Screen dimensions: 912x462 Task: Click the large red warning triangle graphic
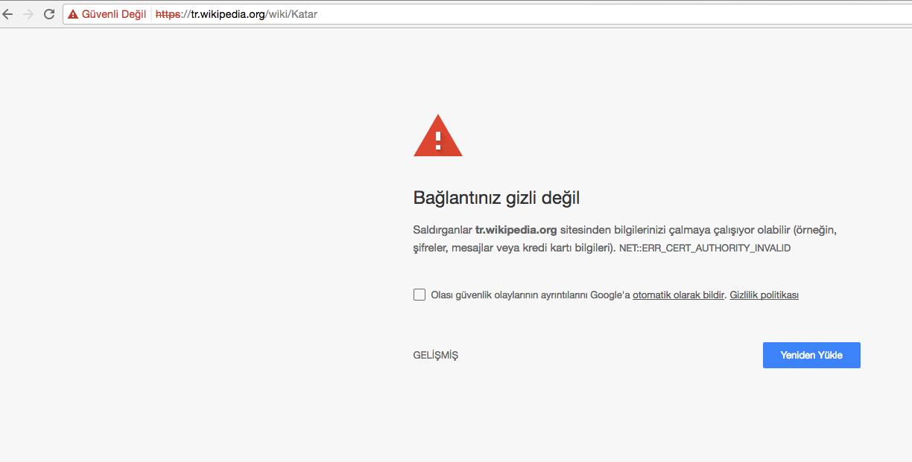point(437,137)
